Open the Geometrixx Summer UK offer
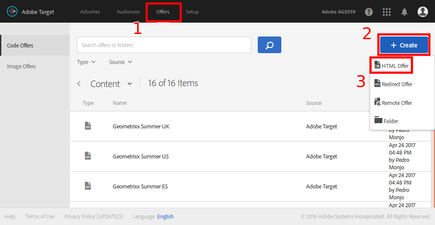The height and width of the screenshot is (225, 435). (141, 126)
